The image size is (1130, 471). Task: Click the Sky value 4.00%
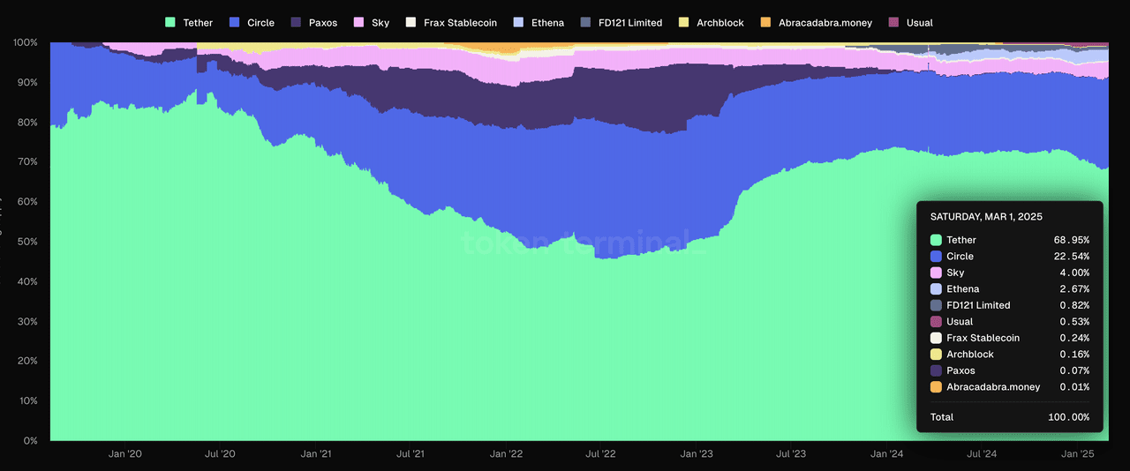(1074, 273)
